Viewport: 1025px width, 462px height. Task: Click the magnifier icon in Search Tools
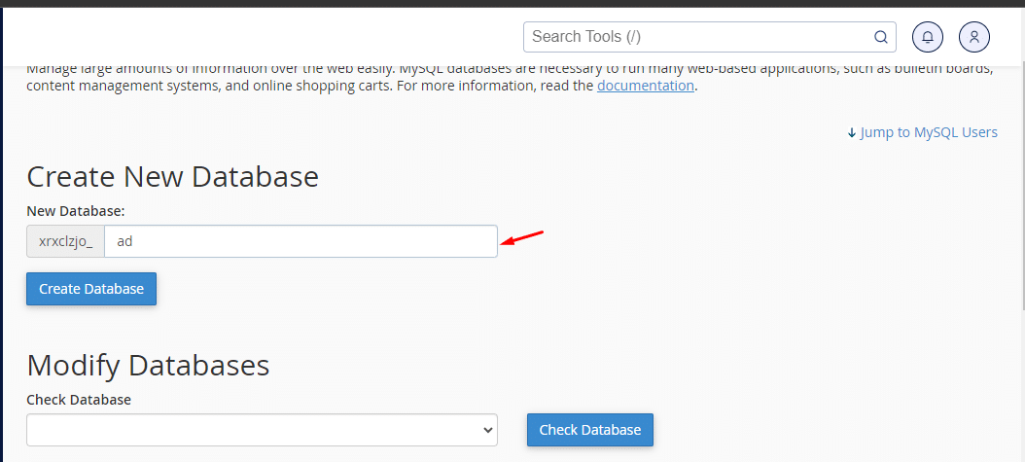881,37
